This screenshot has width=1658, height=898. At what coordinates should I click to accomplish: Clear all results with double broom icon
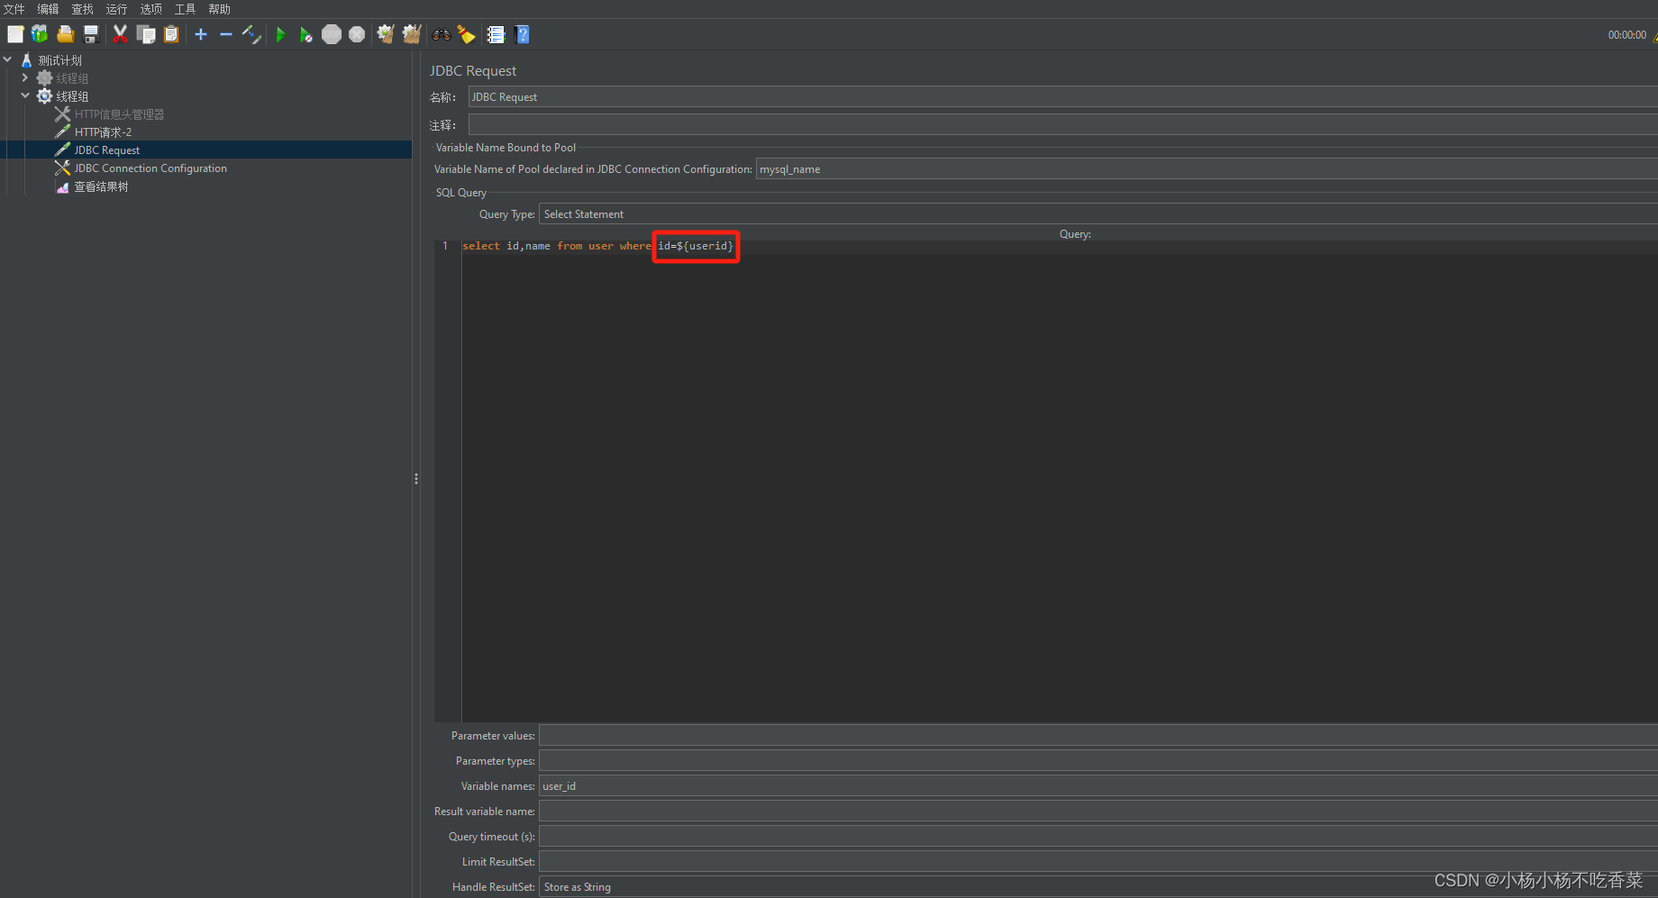coord(412,34)
